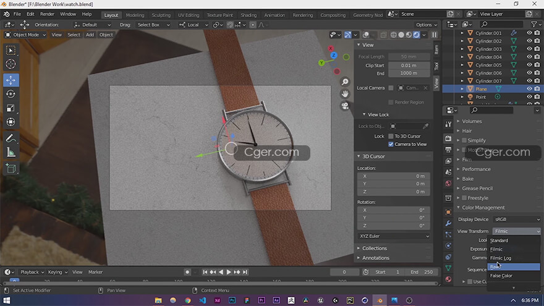Image resolution: width=544 pixels, height=306 pixels.
Task: Disable Cylinder.004 in renders
Action: click(x=537, y=57)
